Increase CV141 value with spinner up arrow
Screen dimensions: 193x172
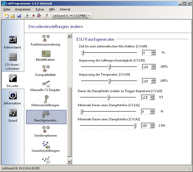tap(152, 110)
